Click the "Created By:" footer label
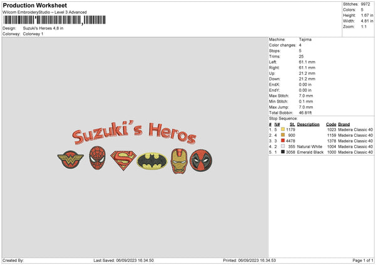Screen dimensions: 376x265 point(13,261)
